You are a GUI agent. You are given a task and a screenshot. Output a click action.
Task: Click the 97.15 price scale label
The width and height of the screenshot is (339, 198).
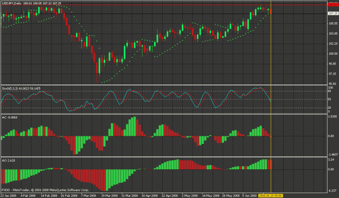tap(333, 74)
